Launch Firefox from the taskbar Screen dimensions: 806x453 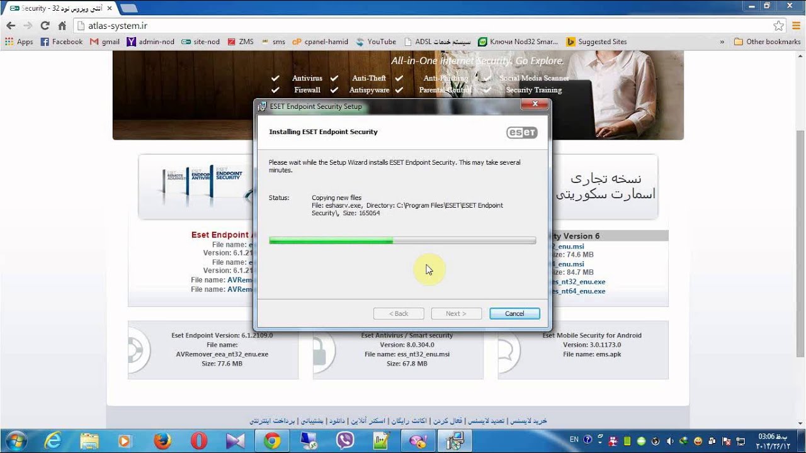162,441
